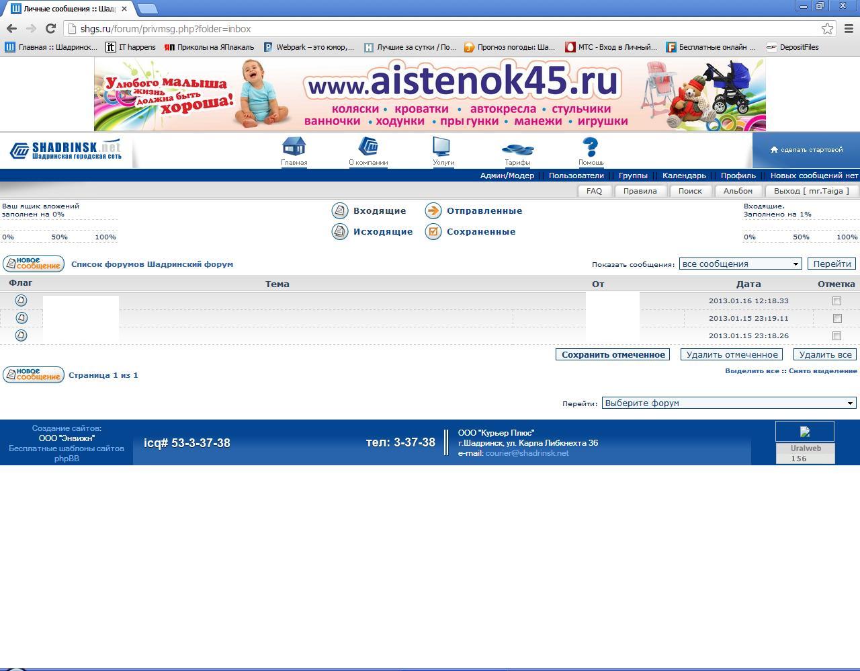Click the browser forward arrow
Viewport: 860px width, 671px height.
[x=31, y=28]
